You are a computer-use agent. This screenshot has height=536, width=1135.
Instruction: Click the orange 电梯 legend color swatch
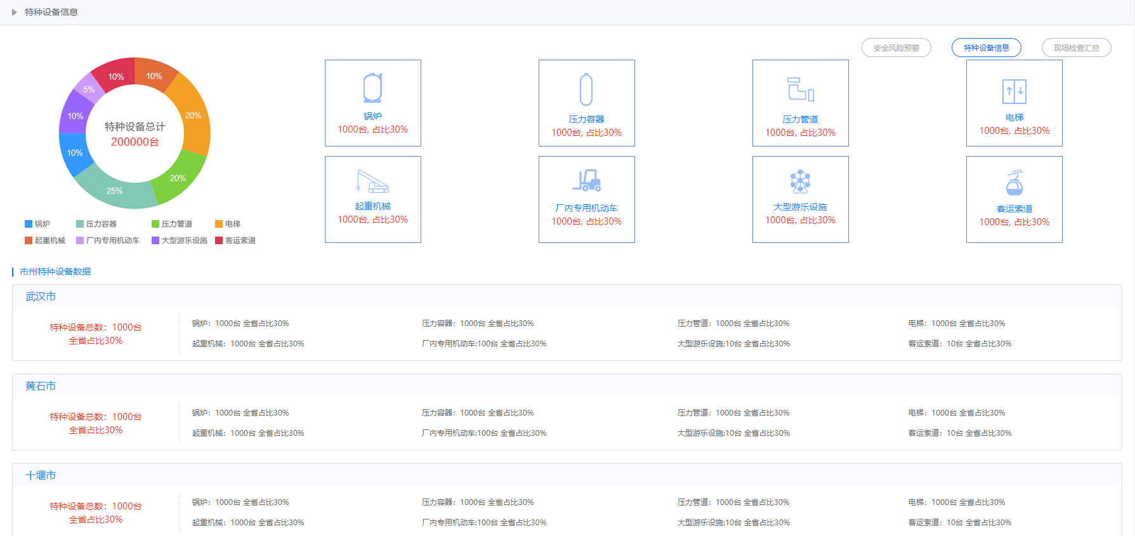click(x=219, y=224)
